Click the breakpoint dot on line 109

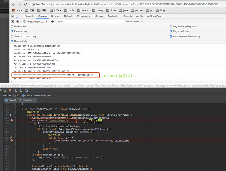point(11,120)
